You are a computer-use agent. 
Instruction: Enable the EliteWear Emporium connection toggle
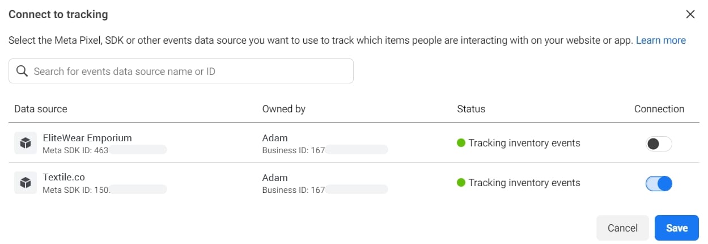[659, 144]
